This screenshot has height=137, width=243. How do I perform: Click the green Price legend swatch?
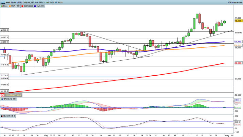(x=2, y=6)
